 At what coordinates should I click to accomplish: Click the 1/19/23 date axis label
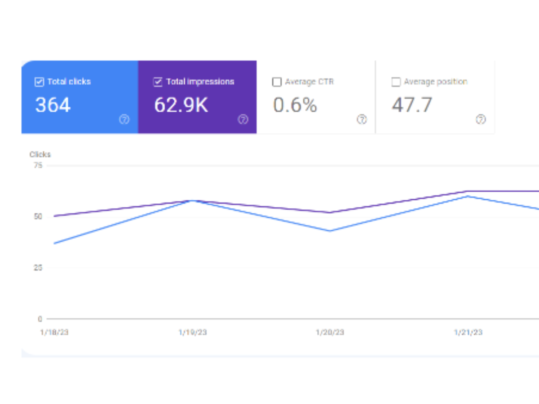coord(193,333)
